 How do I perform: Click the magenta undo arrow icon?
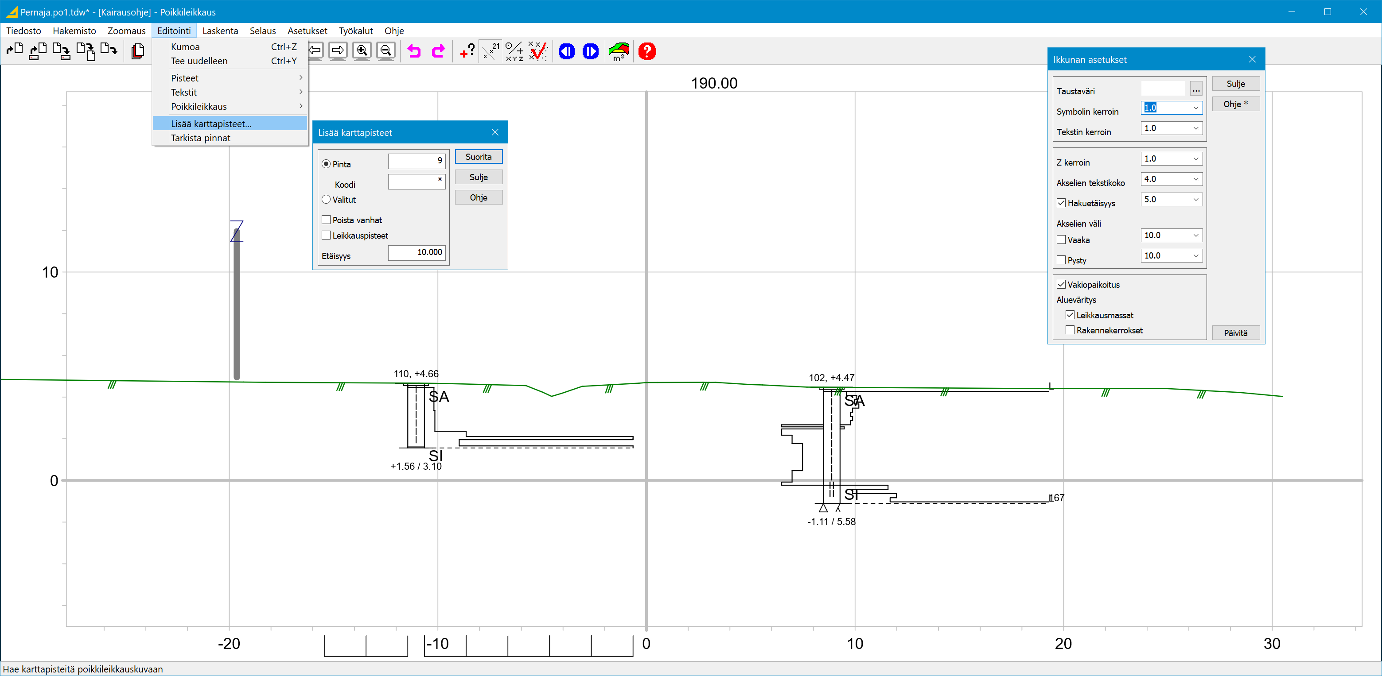pyautogui.click(x=414, y=51)
